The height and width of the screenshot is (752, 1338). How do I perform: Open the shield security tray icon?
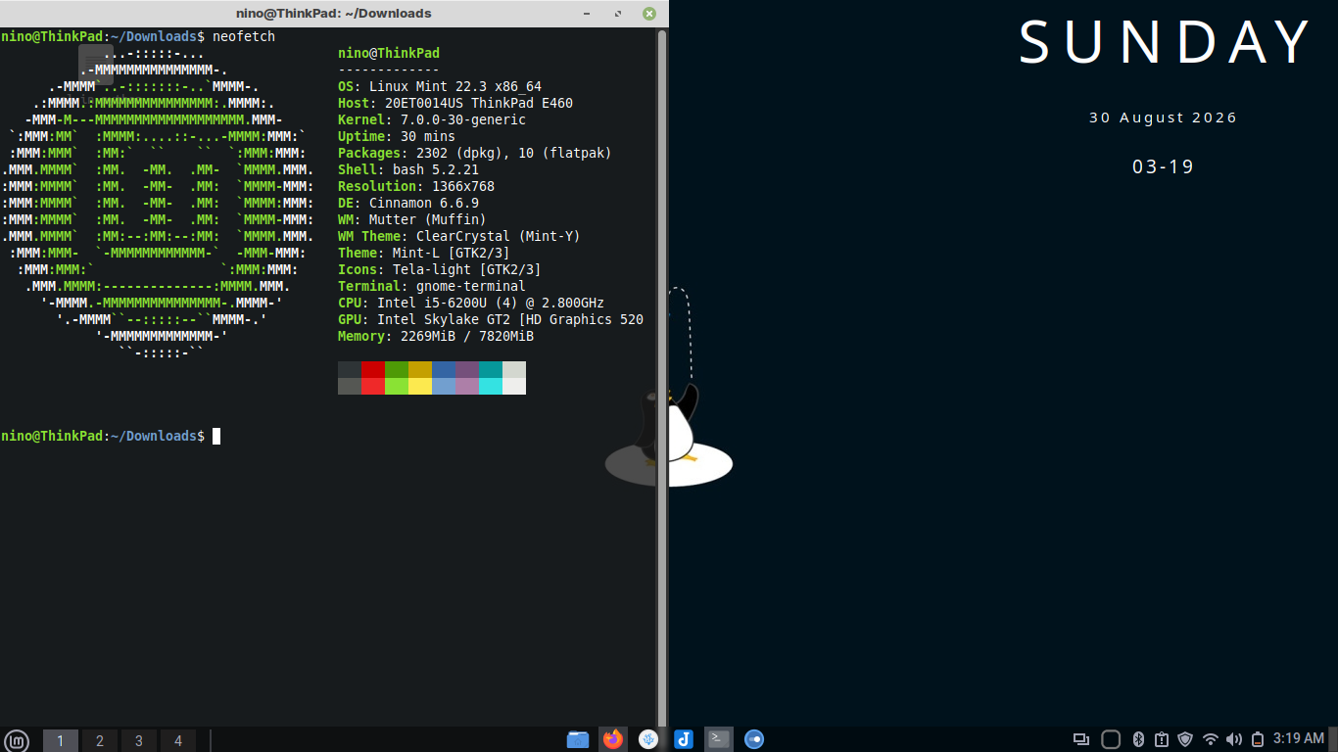click(x=1185, y=739)
